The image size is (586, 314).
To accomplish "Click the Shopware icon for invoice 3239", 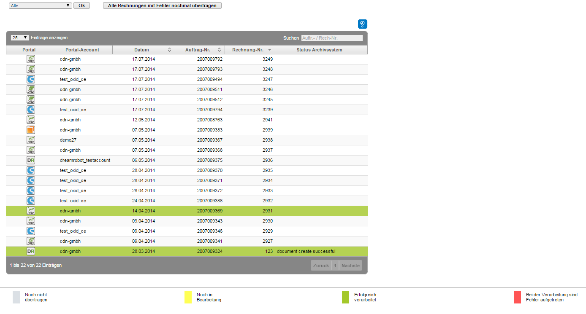I will point(31,110).
